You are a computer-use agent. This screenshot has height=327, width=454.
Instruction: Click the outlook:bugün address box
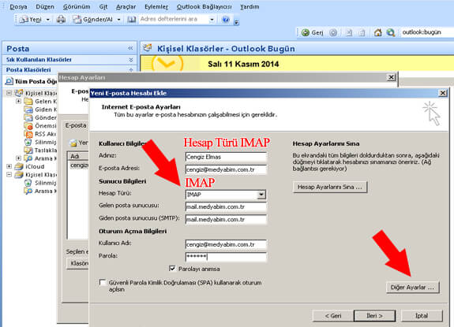coord(427,32)
